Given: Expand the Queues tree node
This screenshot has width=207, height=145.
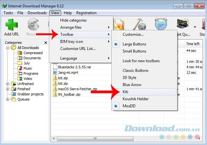Looking at the screenshot, I should click(8, 99).
